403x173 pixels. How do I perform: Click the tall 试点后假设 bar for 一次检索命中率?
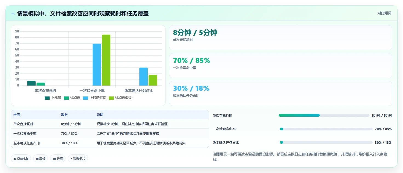pyautogui.click(x=106, y=60)
